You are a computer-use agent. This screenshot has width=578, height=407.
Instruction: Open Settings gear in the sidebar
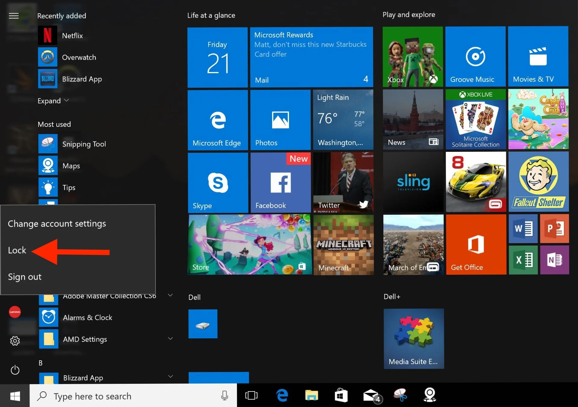15,341
